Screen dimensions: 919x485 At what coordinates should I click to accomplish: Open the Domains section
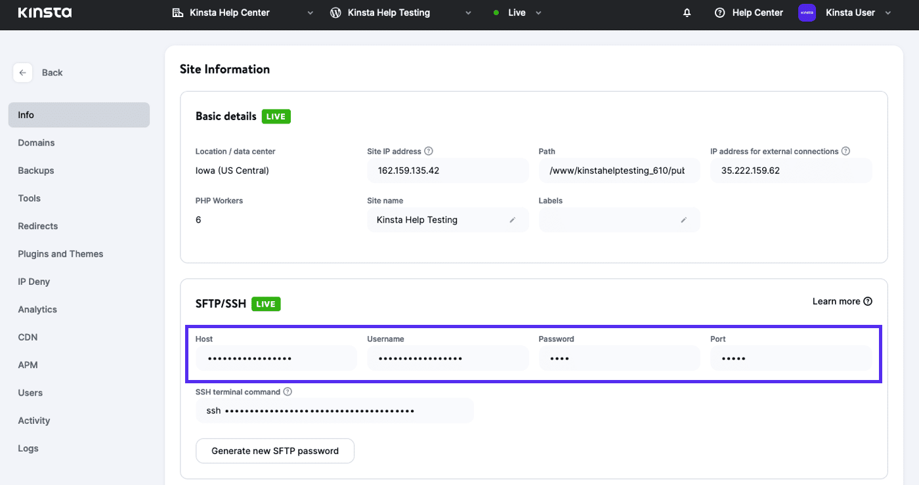(x=36, y=142)
